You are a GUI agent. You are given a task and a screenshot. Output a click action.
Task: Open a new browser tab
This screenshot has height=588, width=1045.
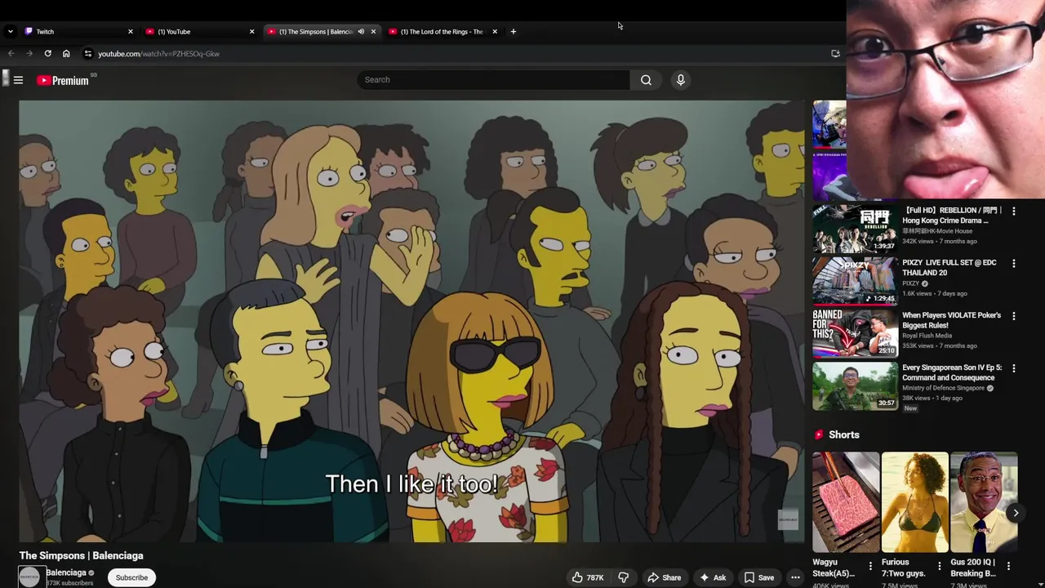click(x=514, y=32)
